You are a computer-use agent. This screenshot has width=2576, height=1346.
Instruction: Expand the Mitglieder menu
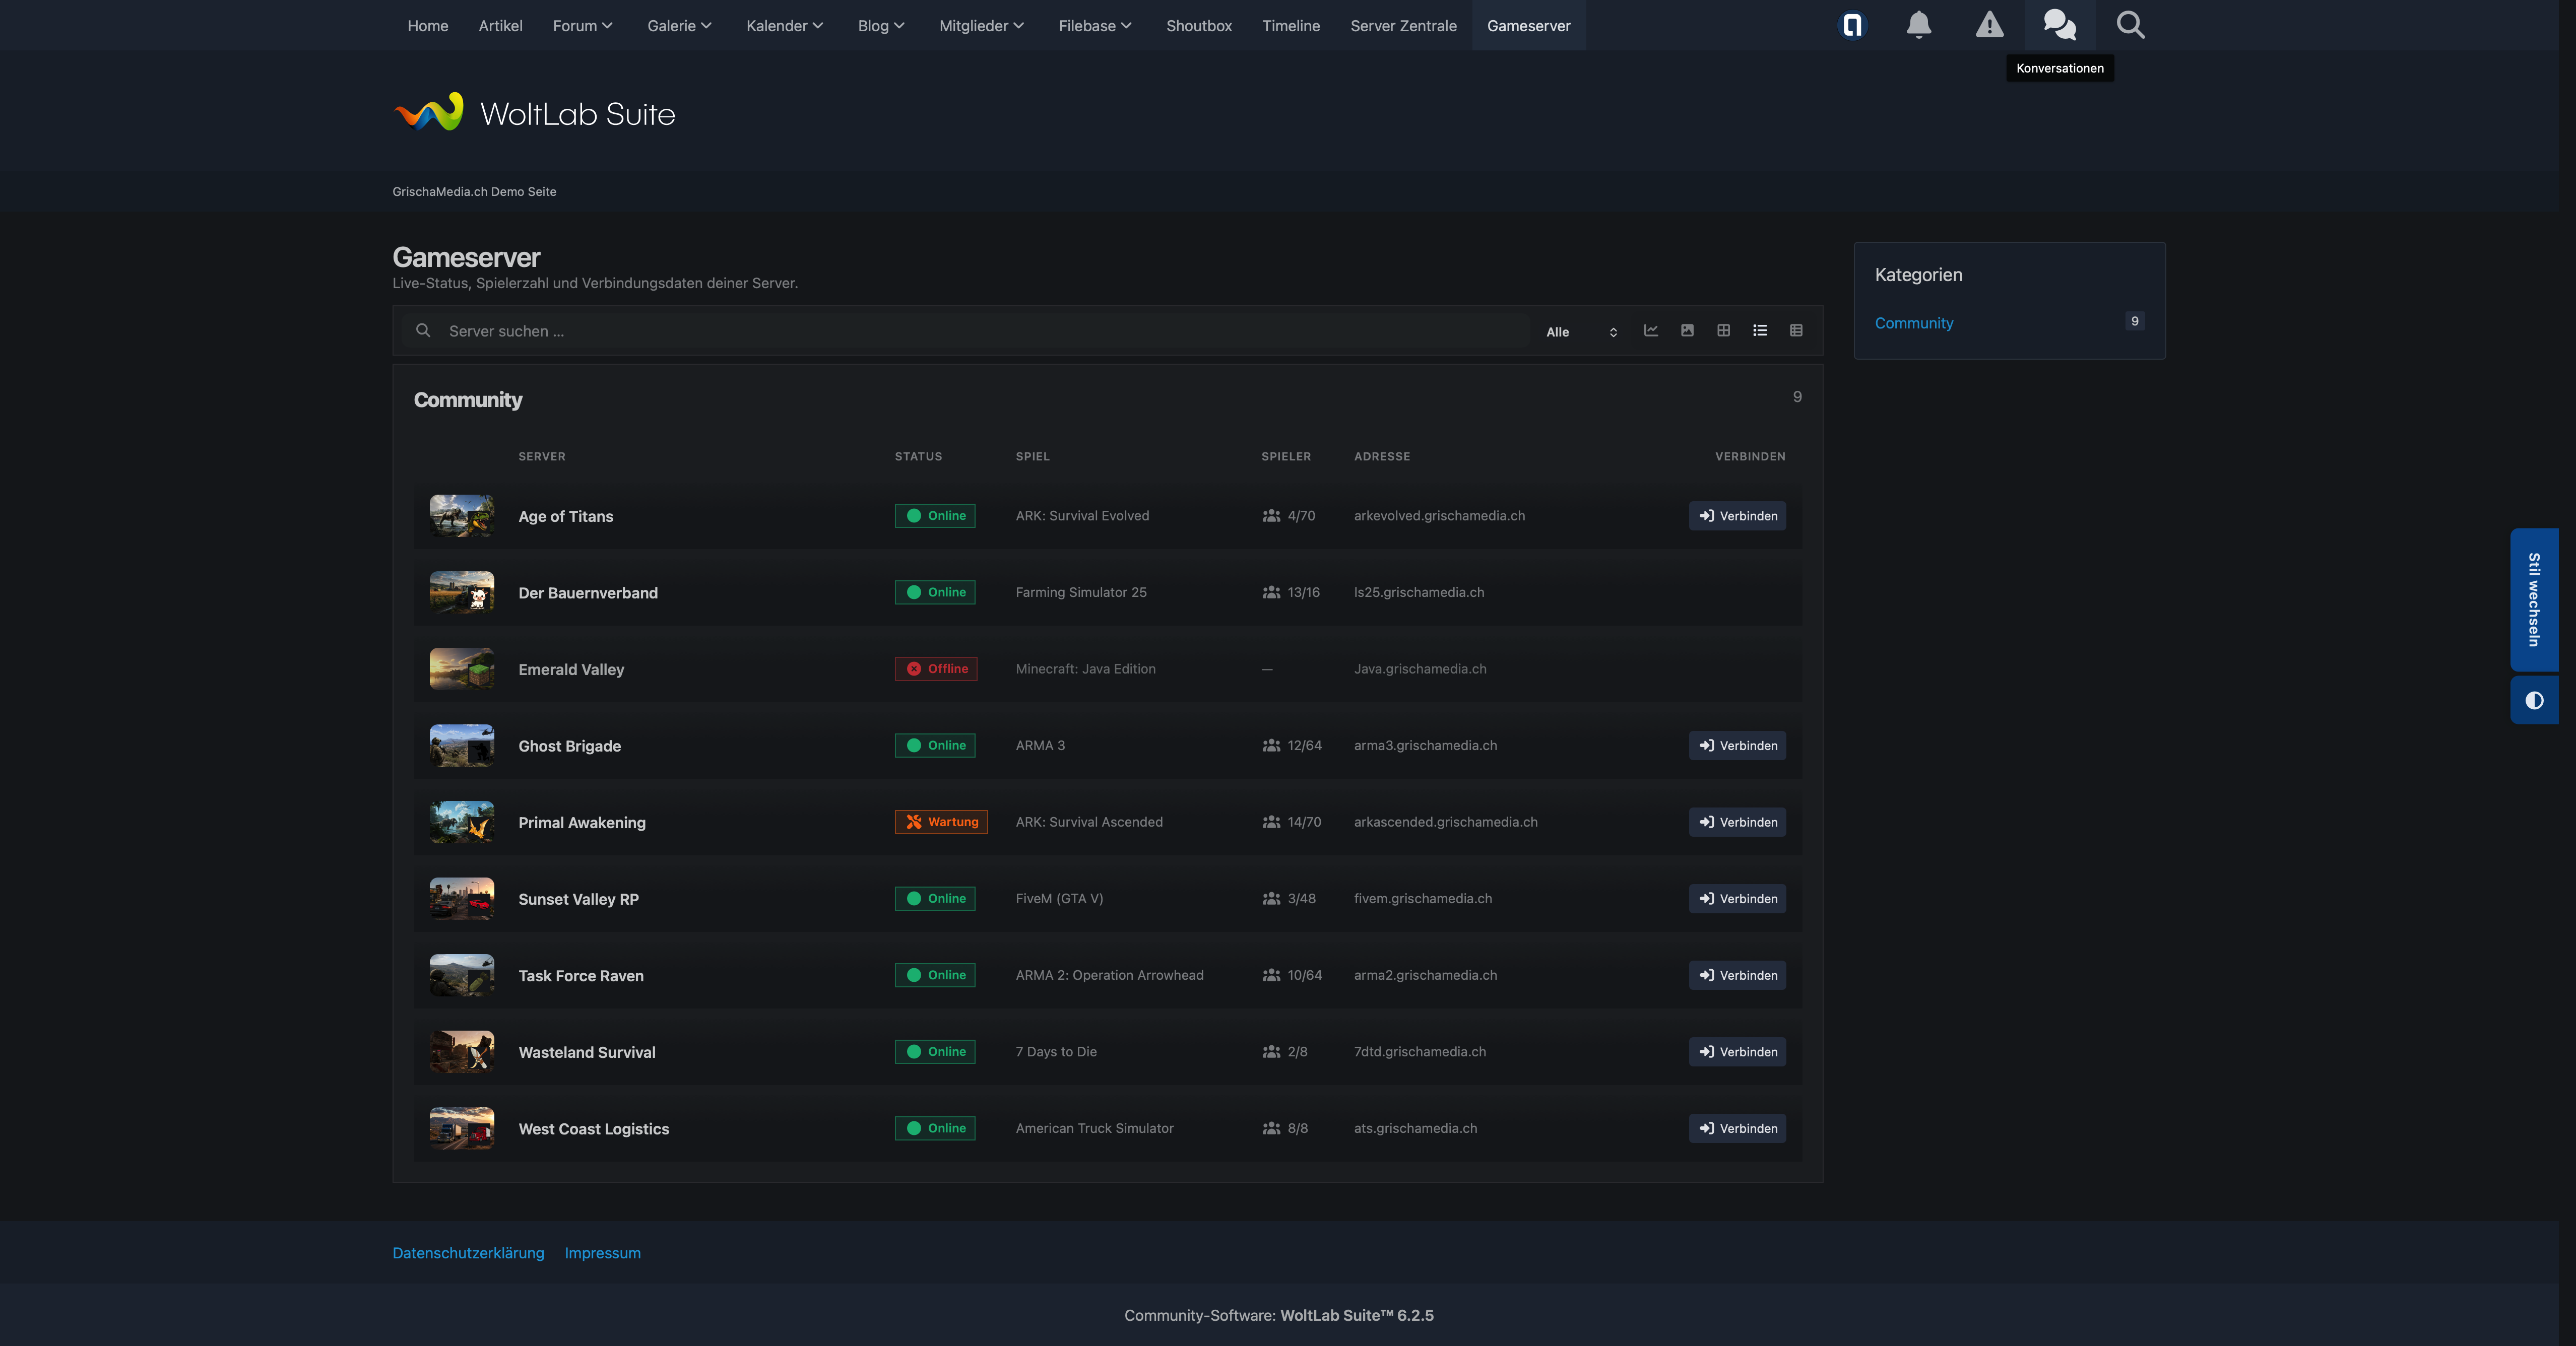click(981, 26)
